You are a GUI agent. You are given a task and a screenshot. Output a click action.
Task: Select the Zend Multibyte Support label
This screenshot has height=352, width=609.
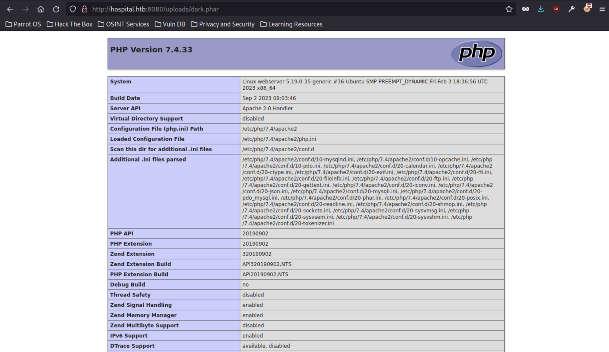[144, 325]
